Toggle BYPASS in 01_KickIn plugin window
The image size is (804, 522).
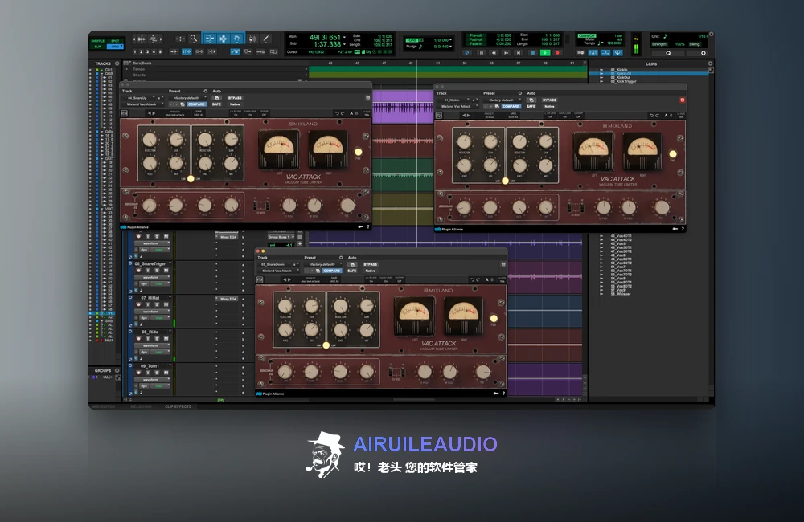pos(549,100)
